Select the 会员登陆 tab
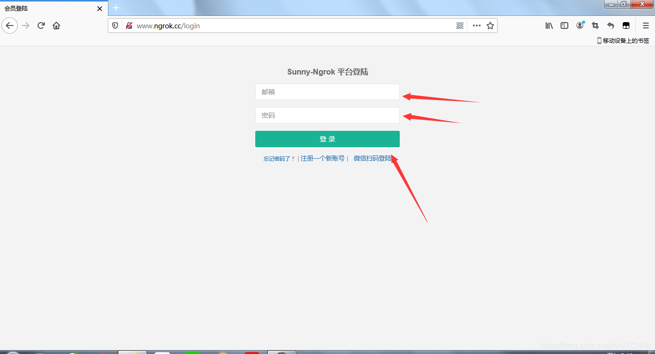The width and height of the screenshot is (655, 354). click(54, 8)
